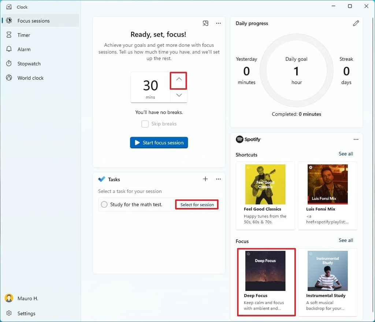Enable the Skip breaks checkbox

[145, 124]
